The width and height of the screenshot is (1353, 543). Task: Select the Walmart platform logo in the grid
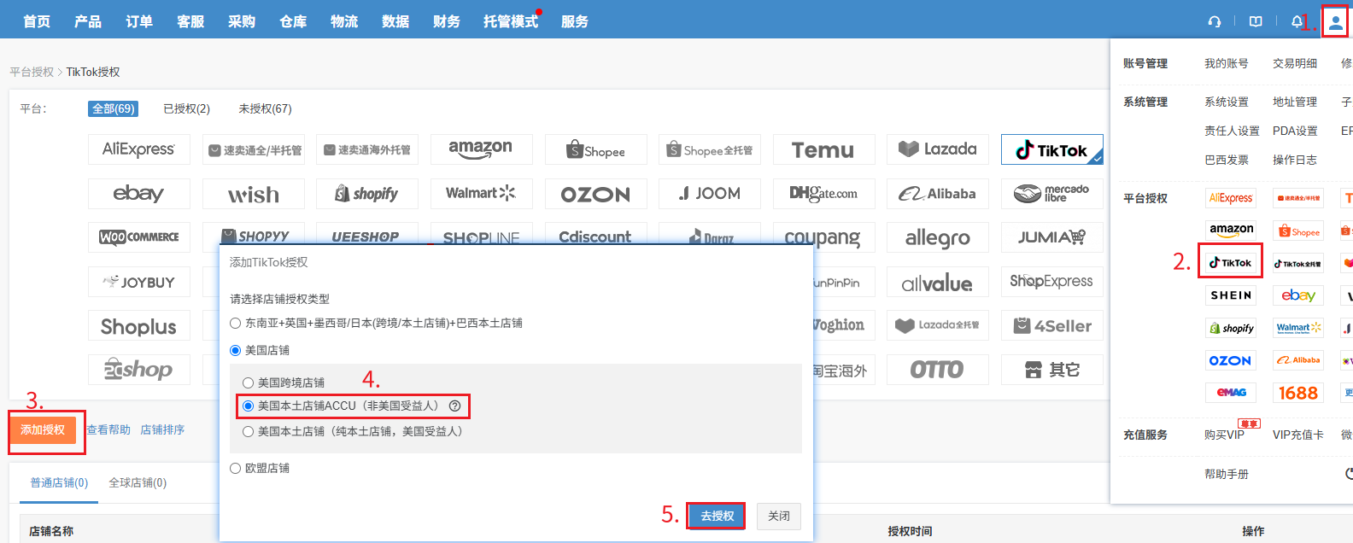[481, 194]
